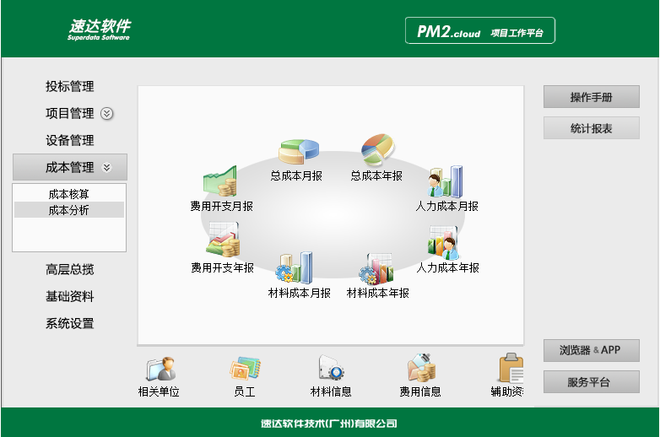
Task: Click the 材料信息 label text
Action: click(x=331, y=391)
